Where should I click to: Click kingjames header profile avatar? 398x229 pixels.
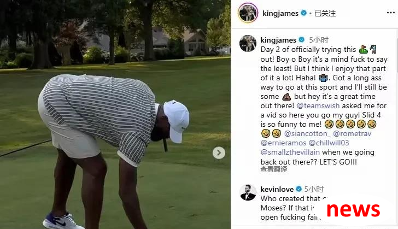pos(248,13)
